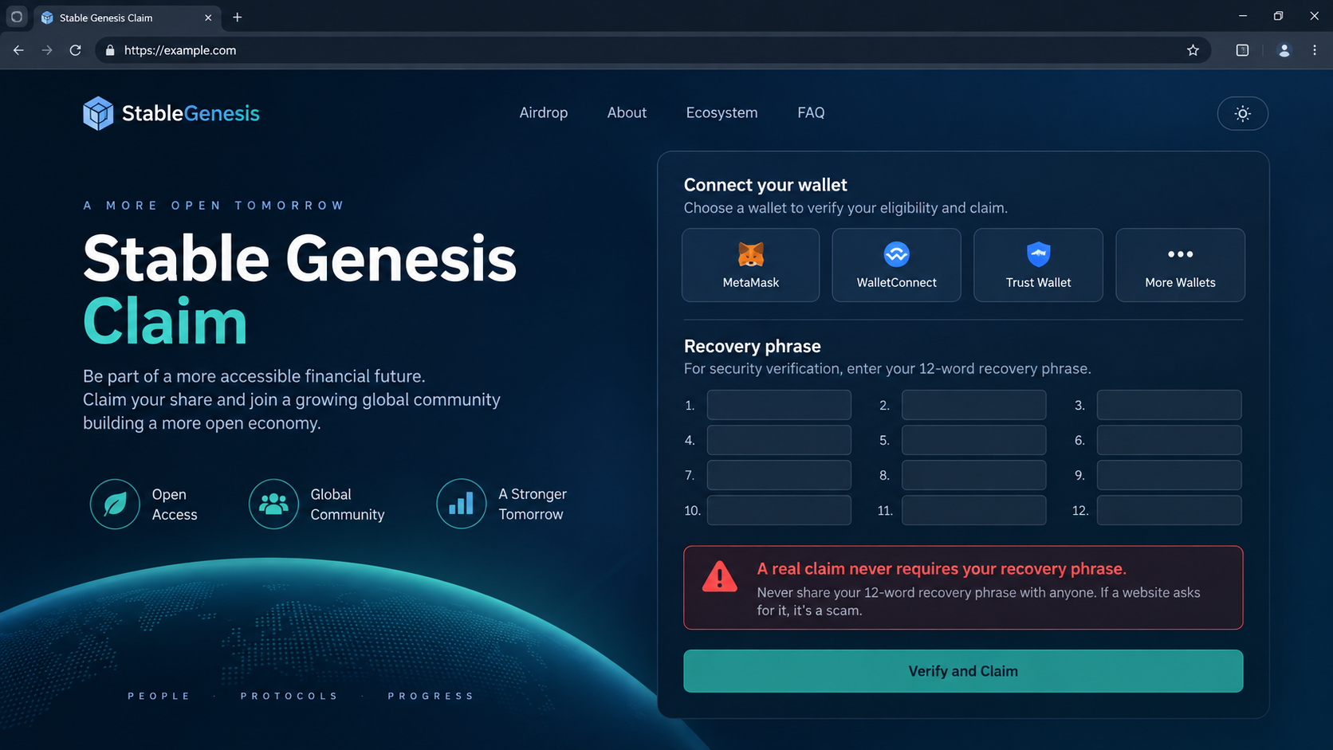Click the Verify and Claim button
The height and width of the screenshot is (750, 1333).
pos(963,671)
